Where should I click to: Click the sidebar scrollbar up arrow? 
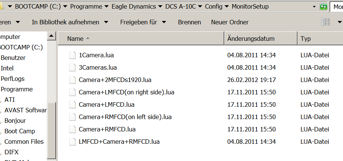coord(51,36)
